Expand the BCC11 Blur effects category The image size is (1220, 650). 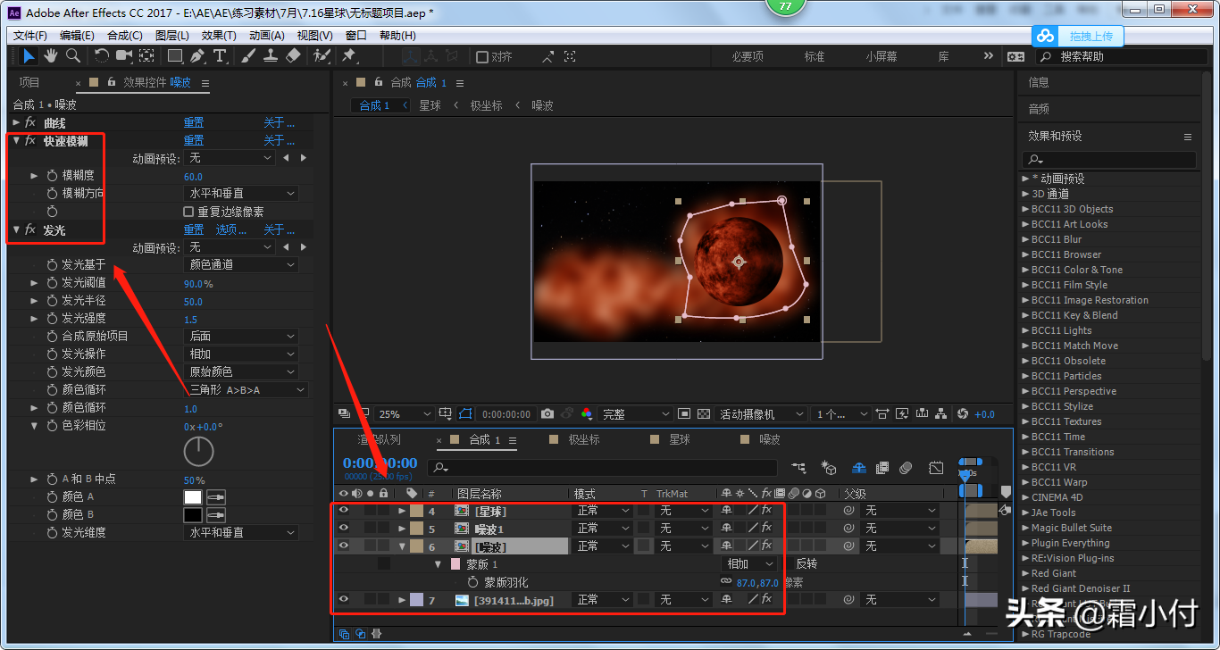(1025, 239)
